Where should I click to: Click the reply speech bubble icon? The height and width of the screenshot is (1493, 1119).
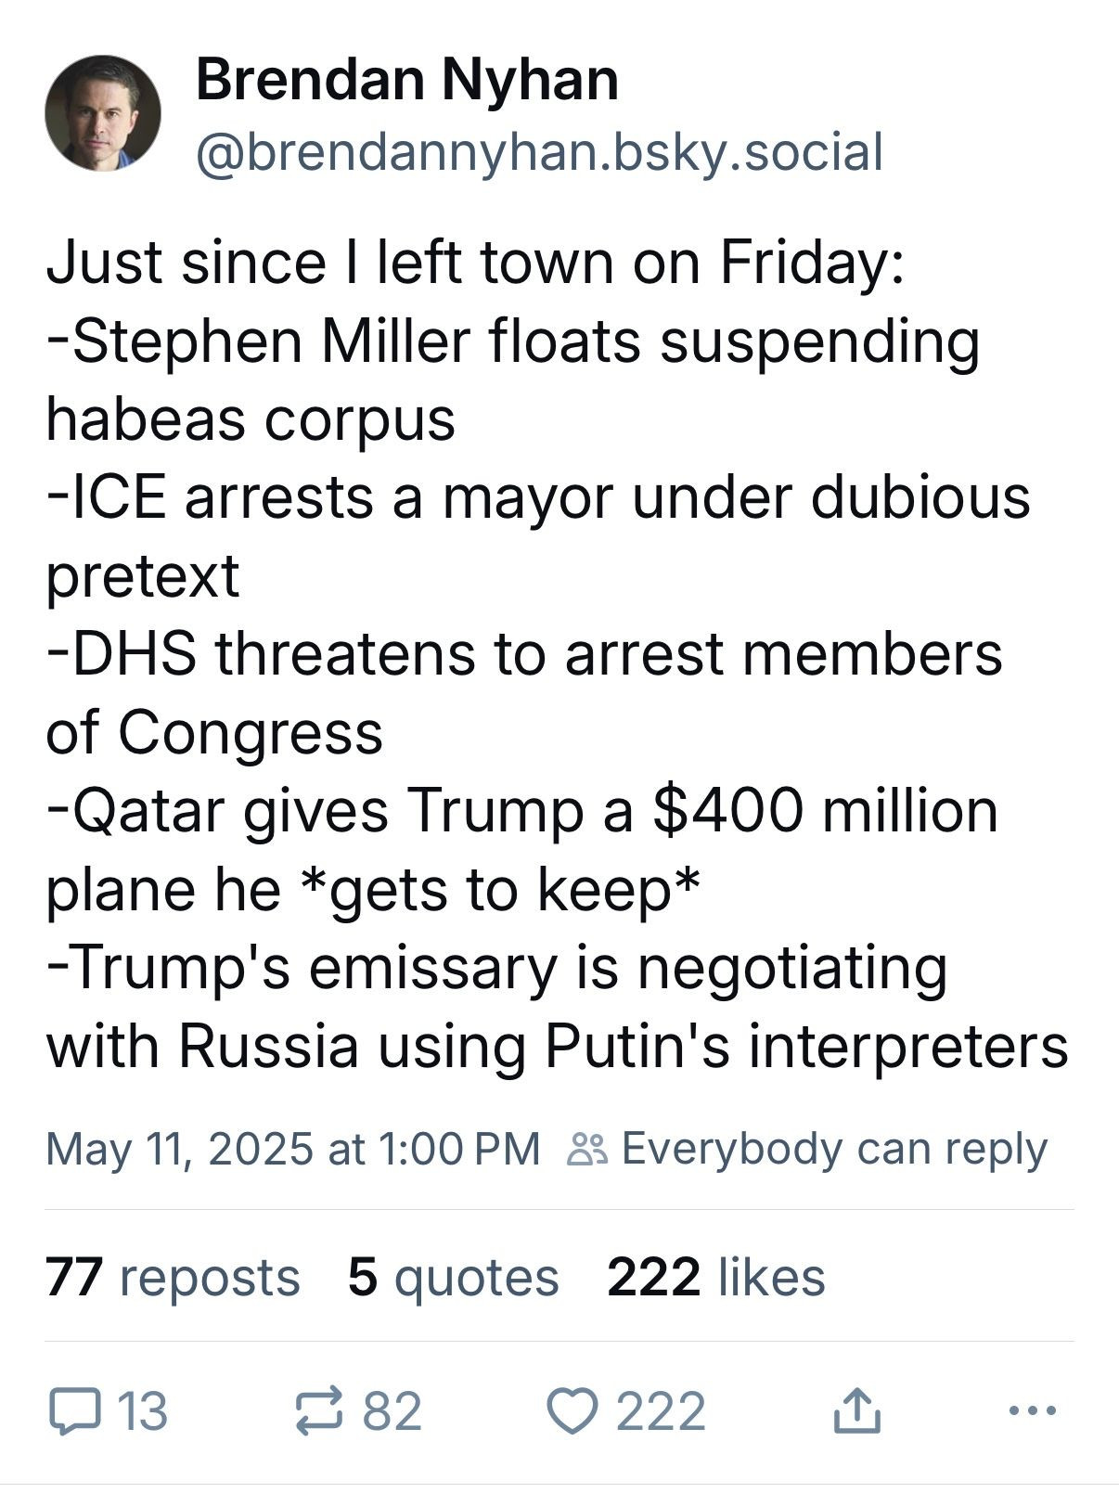tap(72, 1411)
